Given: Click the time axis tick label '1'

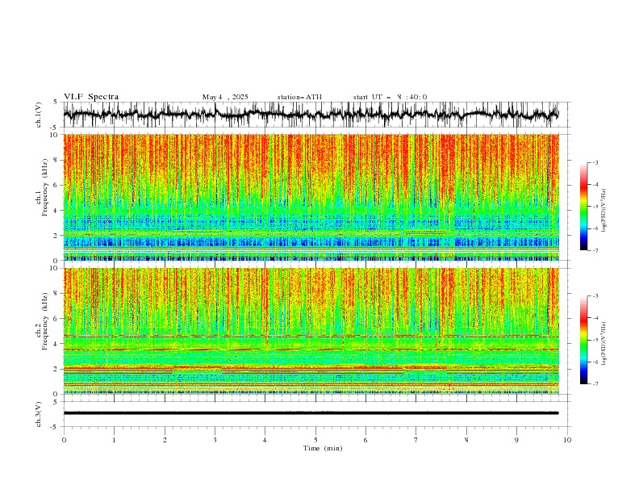Looking at the screenshot, I should (114, 440).
